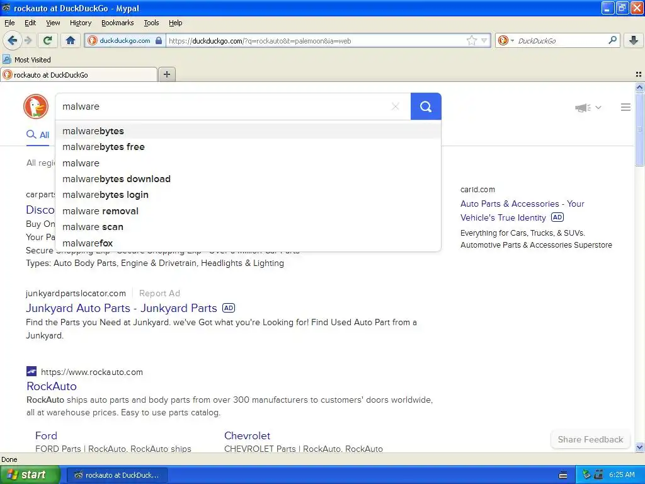Open the View menu
The height and width of the screenshot is (484, 645).
[53, 23]
